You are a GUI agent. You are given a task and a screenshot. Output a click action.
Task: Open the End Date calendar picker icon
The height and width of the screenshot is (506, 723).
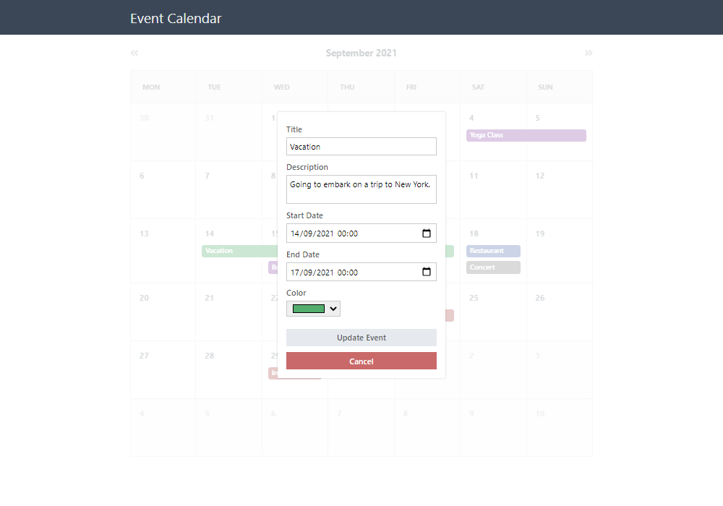(x=427, y=272)
